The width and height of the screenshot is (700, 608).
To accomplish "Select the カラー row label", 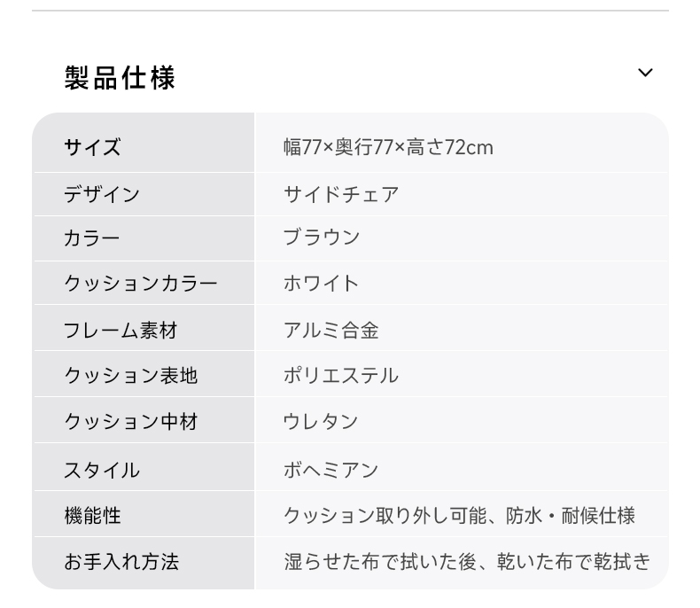I will tap(92, 238).
